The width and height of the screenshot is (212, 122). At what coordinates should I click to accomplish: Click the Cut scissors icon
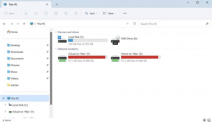26,13
